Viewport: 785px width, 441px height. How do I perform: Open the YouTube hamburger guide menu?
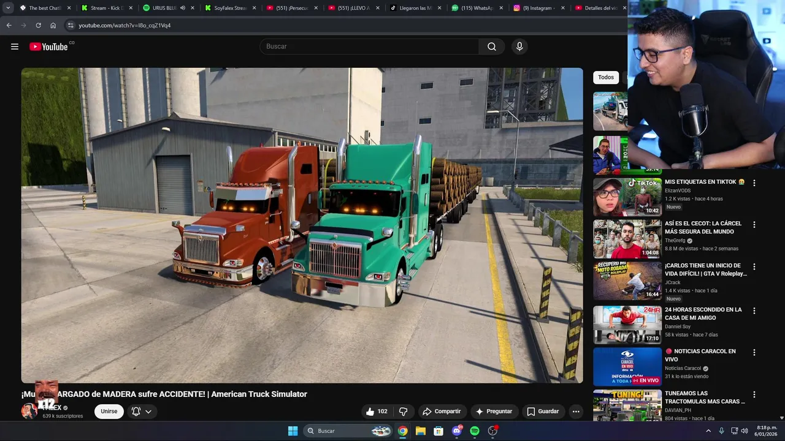[15, 47]
